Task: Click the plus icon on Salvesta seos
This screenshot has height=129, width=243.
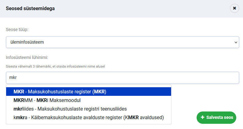Action: (202, 117)
